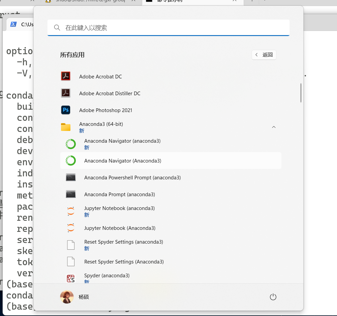Click Reset Spyder Settings (anaconda3) file icon
Screen dimensions: 337x316
(71, 245)
